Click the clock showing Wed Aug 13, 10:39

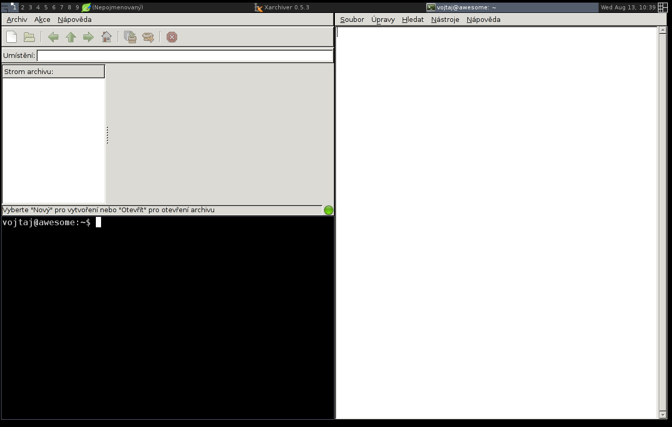(x=628, y=7)
